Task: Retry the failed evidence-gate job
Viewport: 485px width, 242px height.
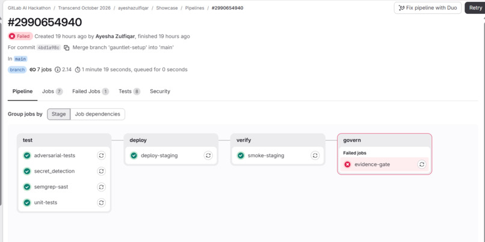Action: [422, 164]
